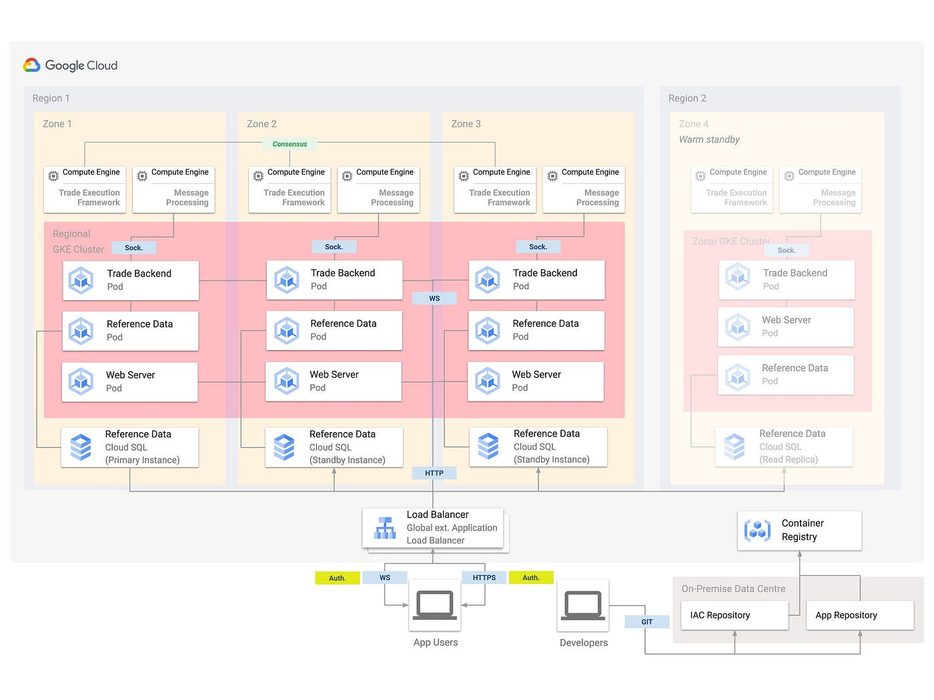The height and width of the screenshot is (700, 934).
Task: Click the On-Premise Data Centre label
Action: click(x=733, y=589)
